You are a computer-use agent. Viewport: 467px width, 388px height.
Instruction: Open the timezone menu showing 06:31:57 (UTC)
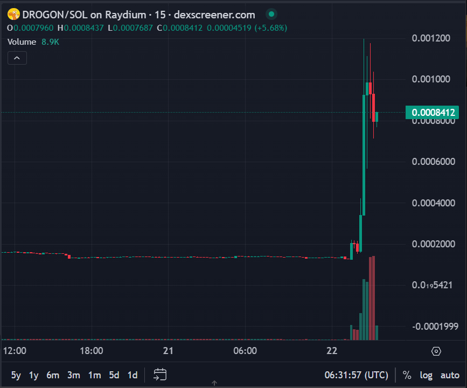tap(357, 375)
